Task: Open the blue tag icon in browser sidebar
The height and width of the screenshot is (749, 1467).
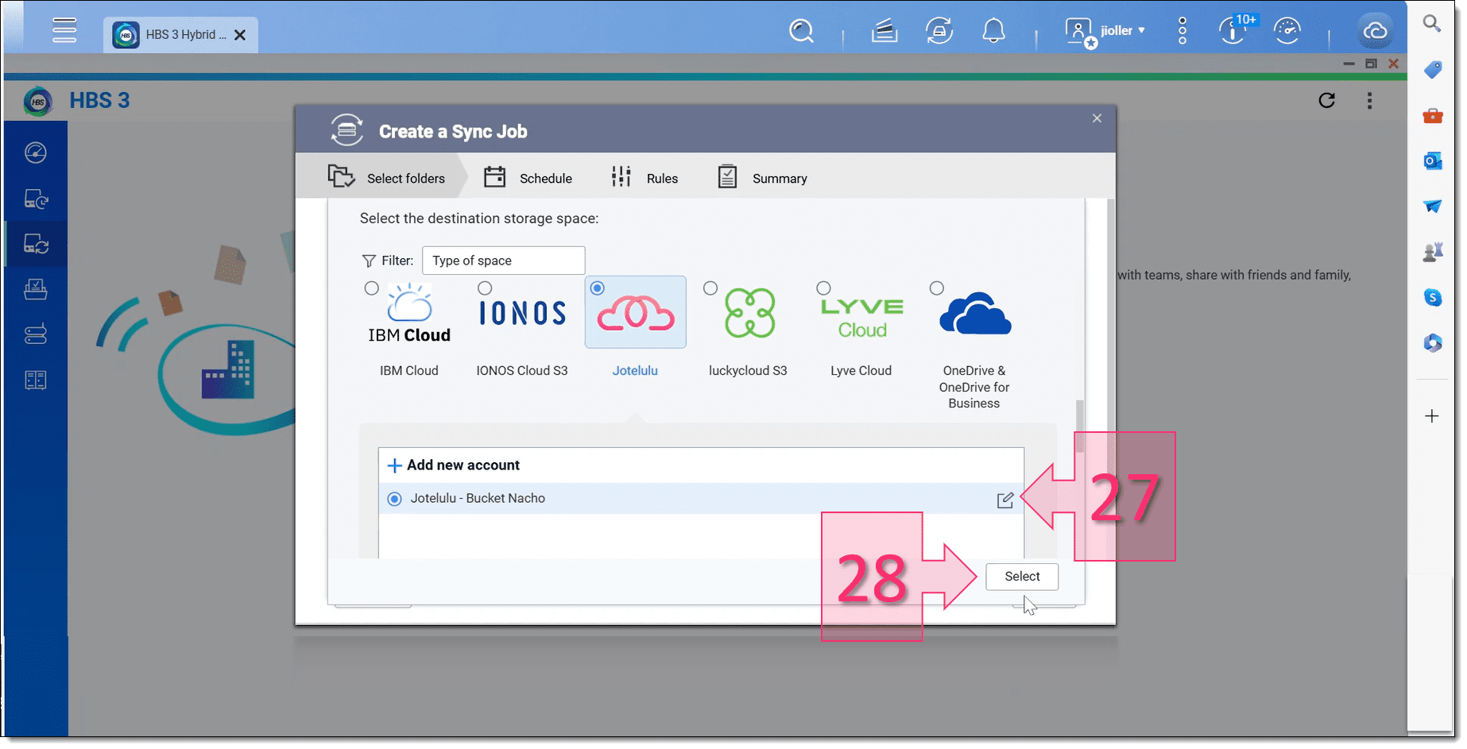Action: click(x=1432, y=70)
